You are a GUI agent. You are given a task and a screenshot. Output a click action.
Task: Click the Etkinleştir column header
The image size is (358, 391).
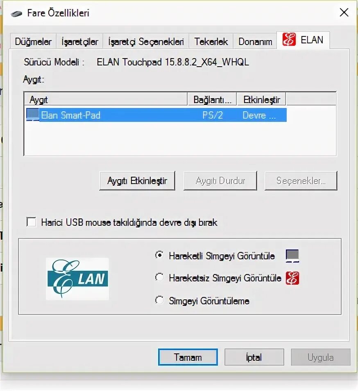pyautogui.click(x=261, y=99)
